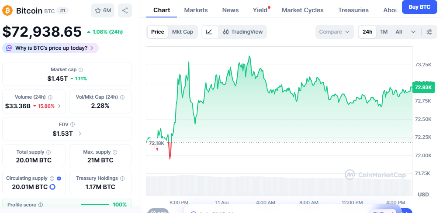Click the $72,938.65 price text
Screen dimensions: 443x213
(42, 31)
